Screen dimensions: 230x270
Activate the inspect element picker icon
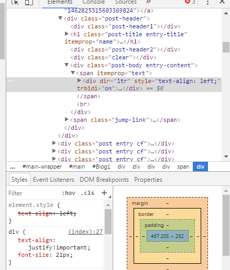click(15, 2)
